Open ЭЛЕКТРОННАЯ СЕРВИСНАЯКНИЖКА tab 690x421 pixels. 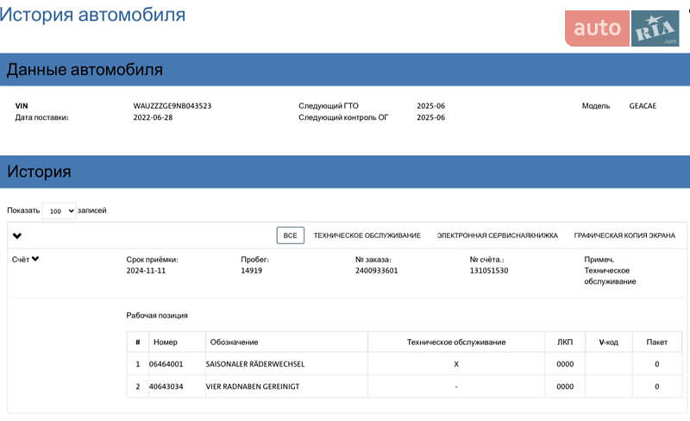tap(497, 236)
